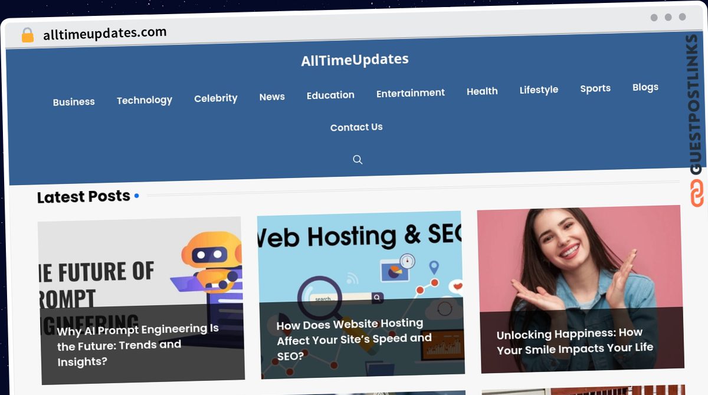Click the Contact Us link
Viewport: 708px width, 395px height.
tap(356, 127)
